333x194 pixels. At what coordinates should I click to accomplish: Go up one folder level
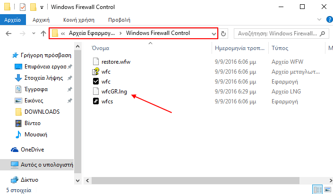(x=43, y=34)
